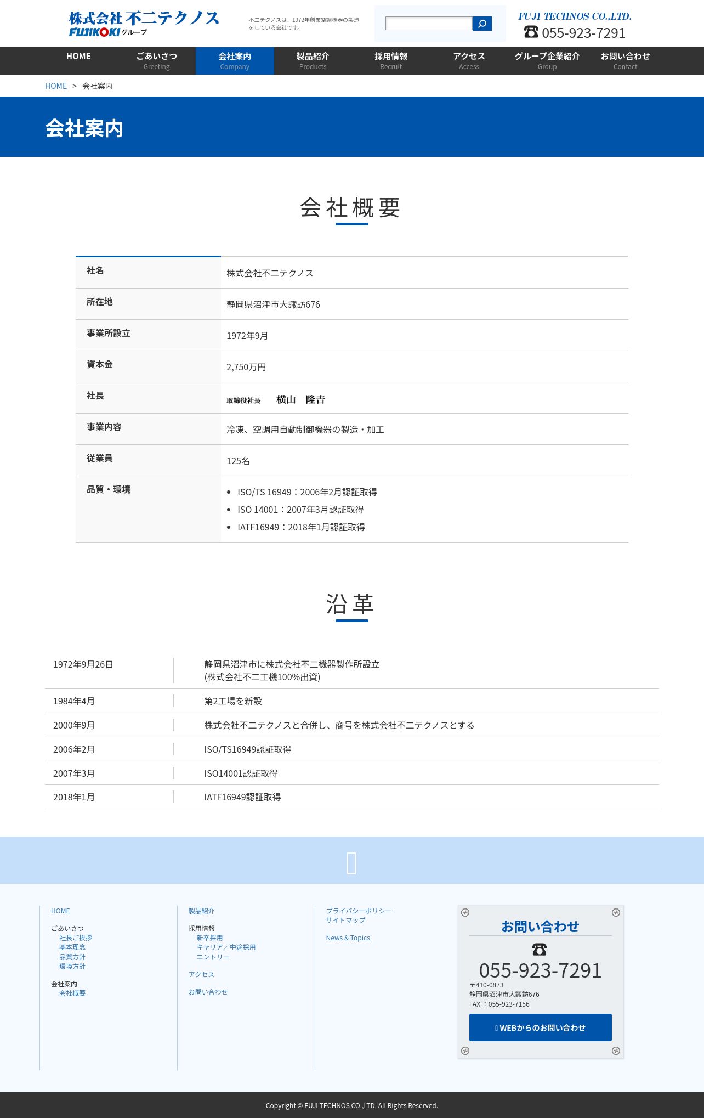Open アクセス Access in navbar

click(x=469, y=61)
